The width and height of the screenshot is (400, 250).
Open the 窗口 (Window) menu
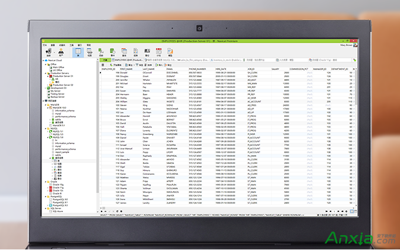click(80, 45)
